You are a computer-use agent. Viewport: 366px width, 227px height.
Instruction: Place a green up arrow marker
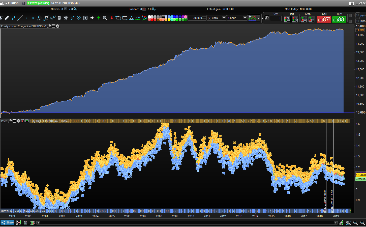(x=99, y=18)
